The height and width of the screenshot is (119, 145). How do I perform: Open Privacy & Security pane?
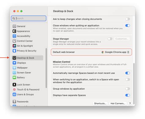pyautogui.click(x=27, y=51)
